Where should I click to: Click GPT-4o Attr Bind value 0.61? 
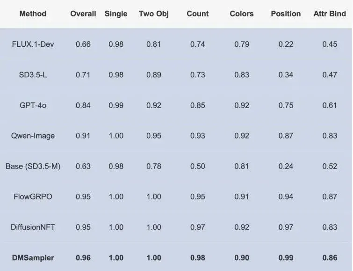(x=330, y=105)
